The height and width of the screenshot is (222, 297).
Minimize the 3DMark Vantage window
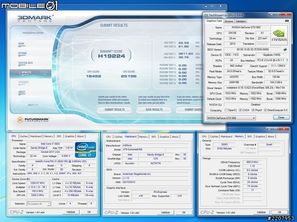tap(206, 6)
